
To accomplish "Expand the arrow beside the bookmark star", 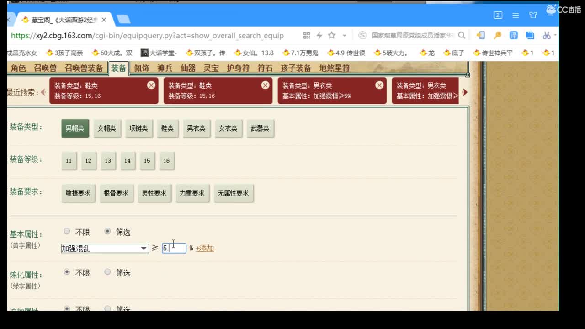I will pos(344,36).
